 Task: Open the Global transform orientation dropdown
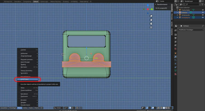click(x=59, y=108)
